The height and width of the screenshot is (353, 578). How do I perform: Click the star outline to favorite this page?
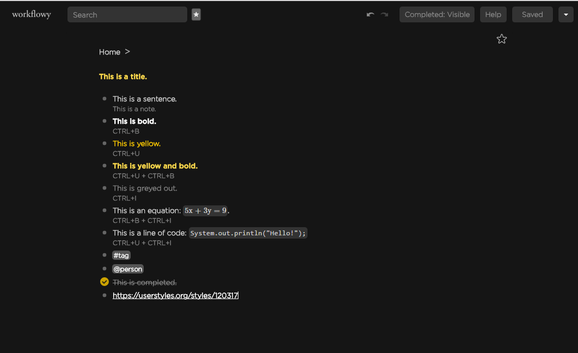pos(501,39)
